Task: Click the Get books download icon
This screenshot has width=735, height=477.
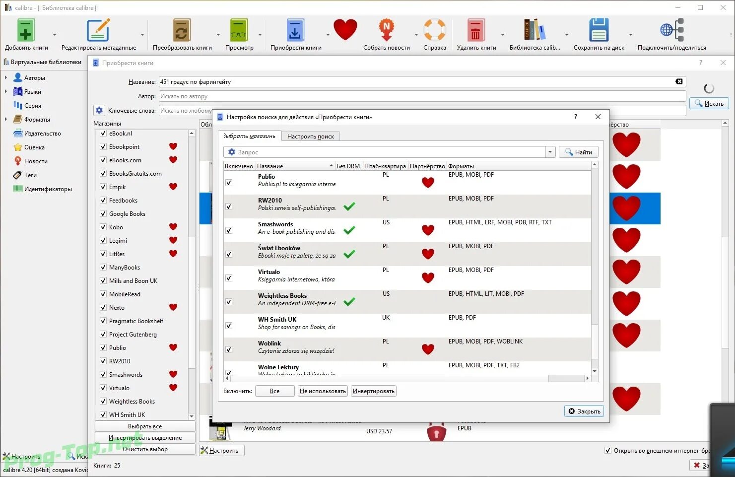Action: point(295,30)
